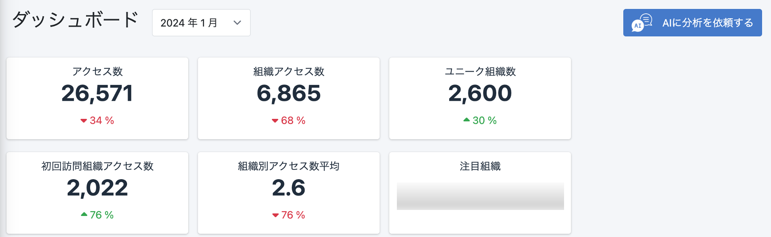
Task: Click the AIに分析を依頼する button
Action: (692, 23)
